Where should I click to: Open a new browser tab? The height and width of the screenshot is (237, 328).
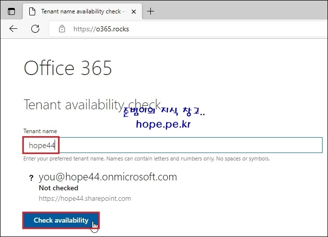coord(151,11)
